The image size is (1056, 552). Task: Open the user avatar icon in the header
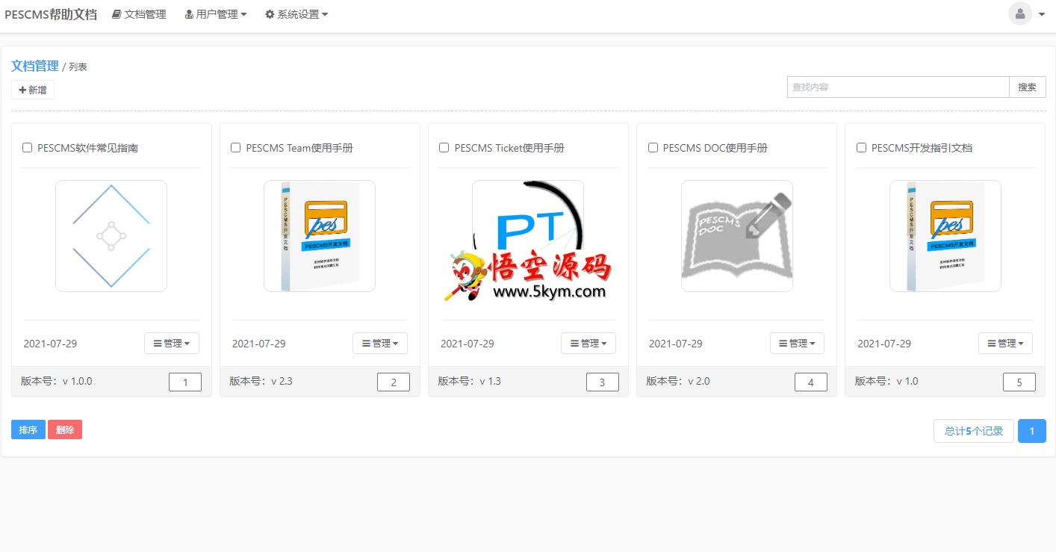pos(1019,13)
